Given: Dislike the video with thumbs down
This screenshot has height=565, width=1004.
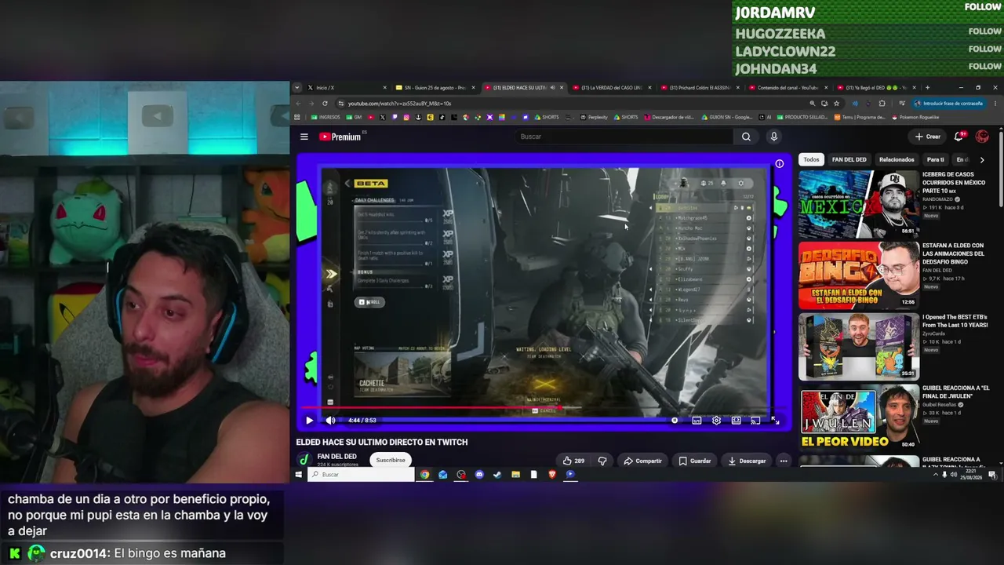Looking at the screenshot, I should coord(602,461).
